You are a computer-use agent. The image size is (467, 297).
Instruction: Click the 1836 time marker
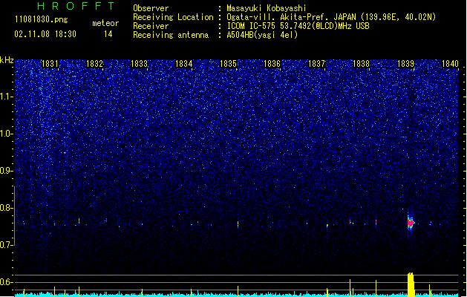coord(272,63)
